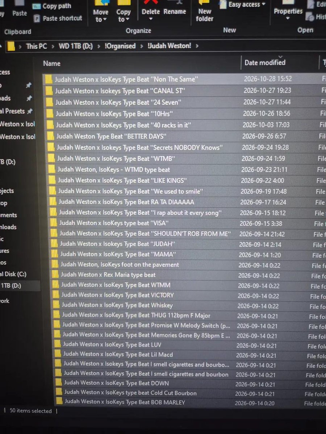Open 'Local Disk (C:)' in navigation pane
This screenshot has height=434, width=326.
pos(13,274)
